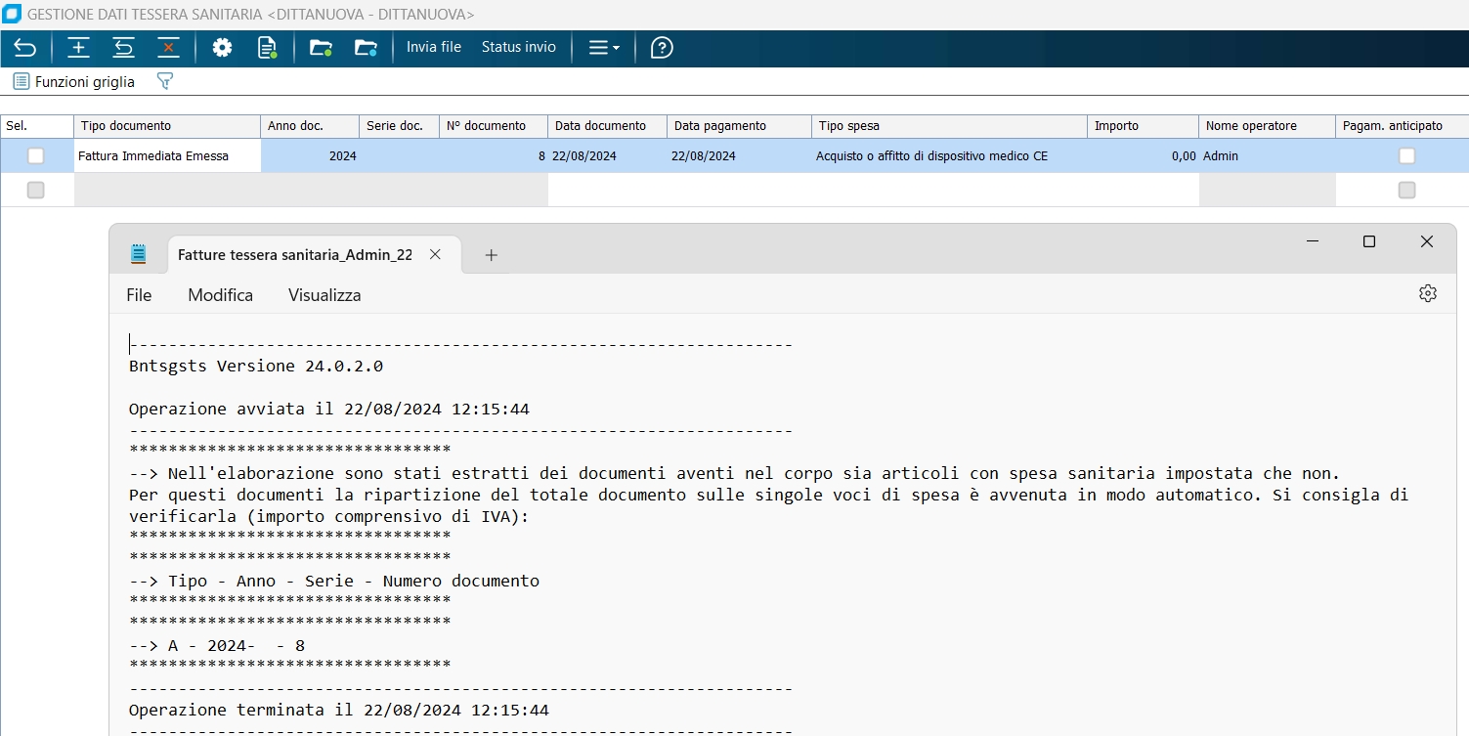Click the Bntsgsts Versione 24.0.2.0 line
This screenshot has height=736, width=1469.
[256, 366]
